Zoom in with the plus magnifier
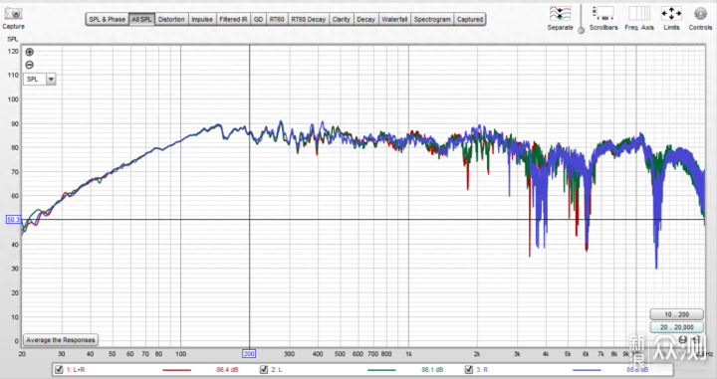This screenshot has width=717, height=379. click(x=29, y=52)
